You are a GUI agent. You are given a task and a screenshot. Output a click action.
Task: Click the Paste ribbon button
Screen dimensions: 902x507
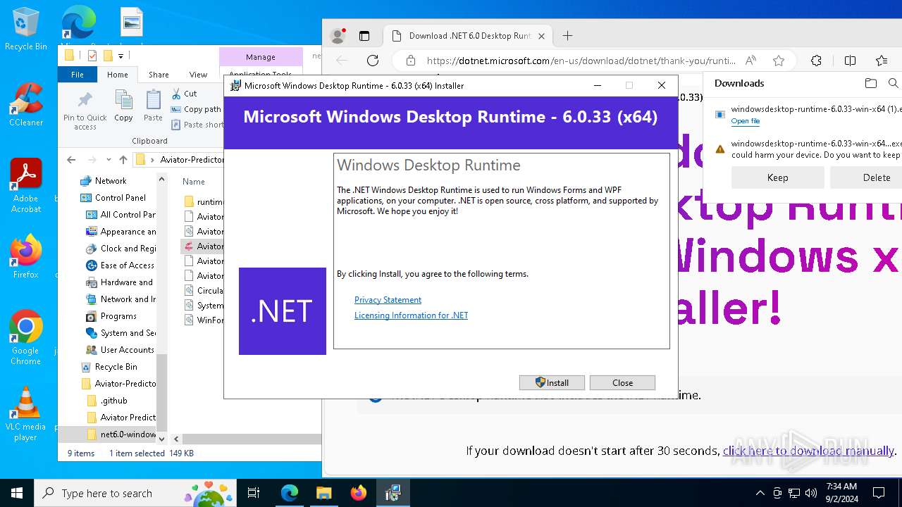[x=153, y=106]
